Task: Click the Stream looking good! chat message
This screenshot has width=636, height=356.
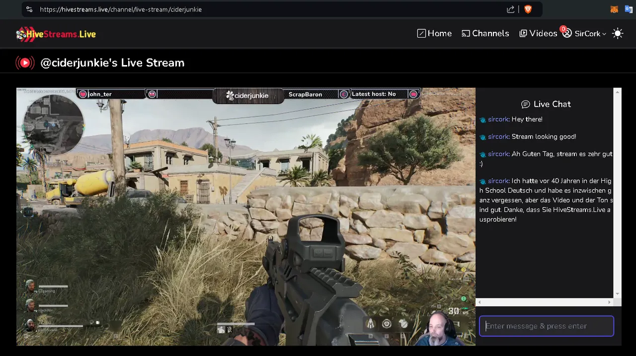Action: tap(544, 137)
